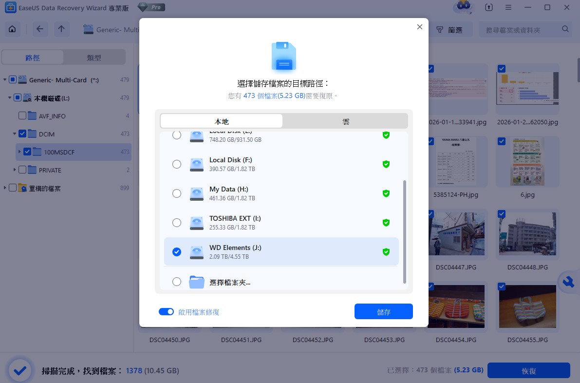Expand the PRIVATE tree node
Viewport: 580px width, 383px height.
tap(15, 170)
